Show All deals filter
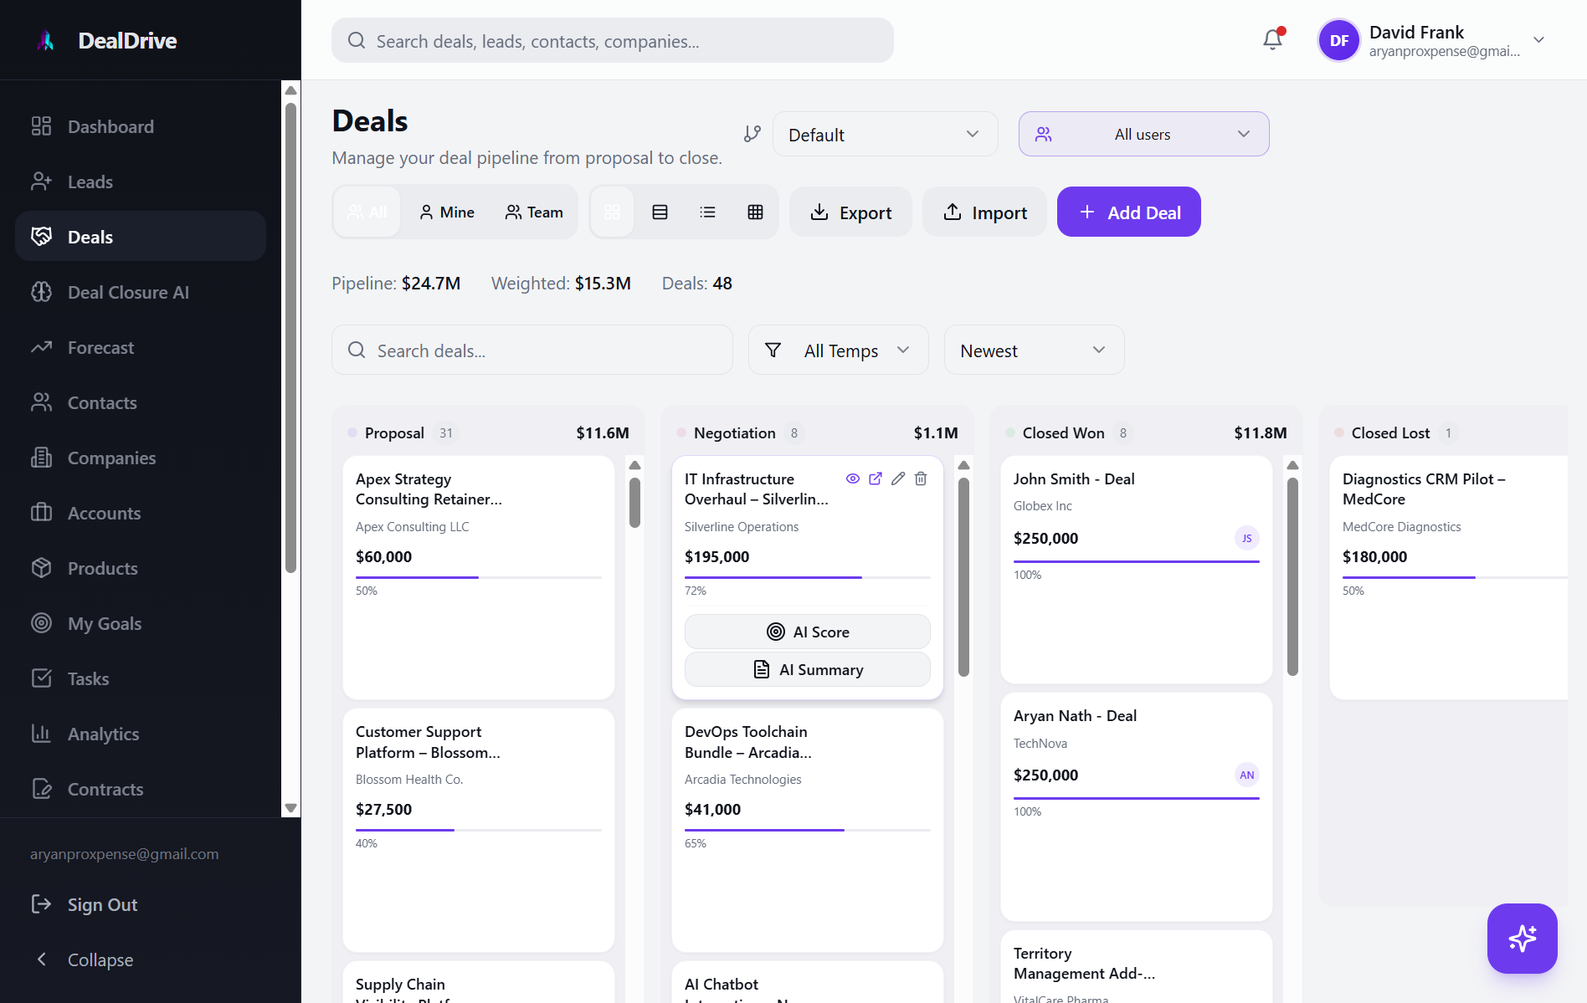Viewport: 1587px width, 1003px height. click(367, 212)
